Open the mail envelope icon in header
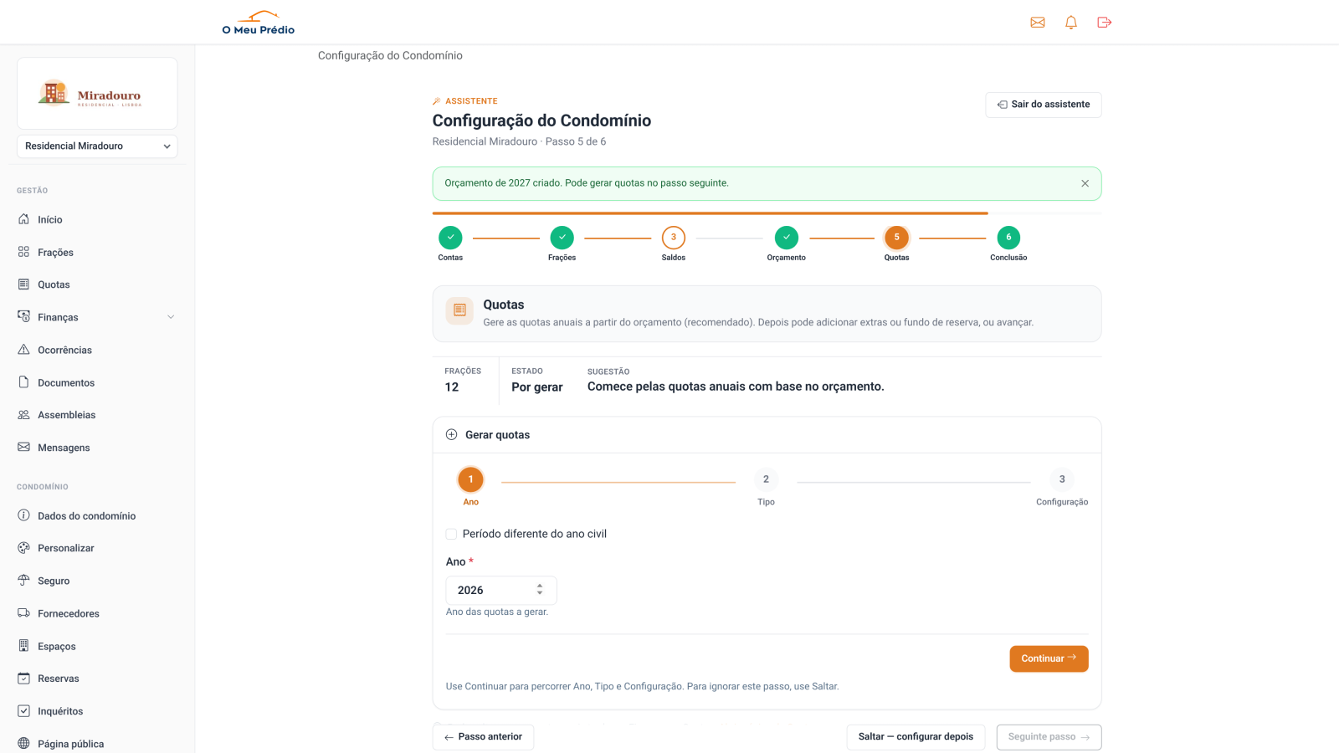 coord(1038,23)
